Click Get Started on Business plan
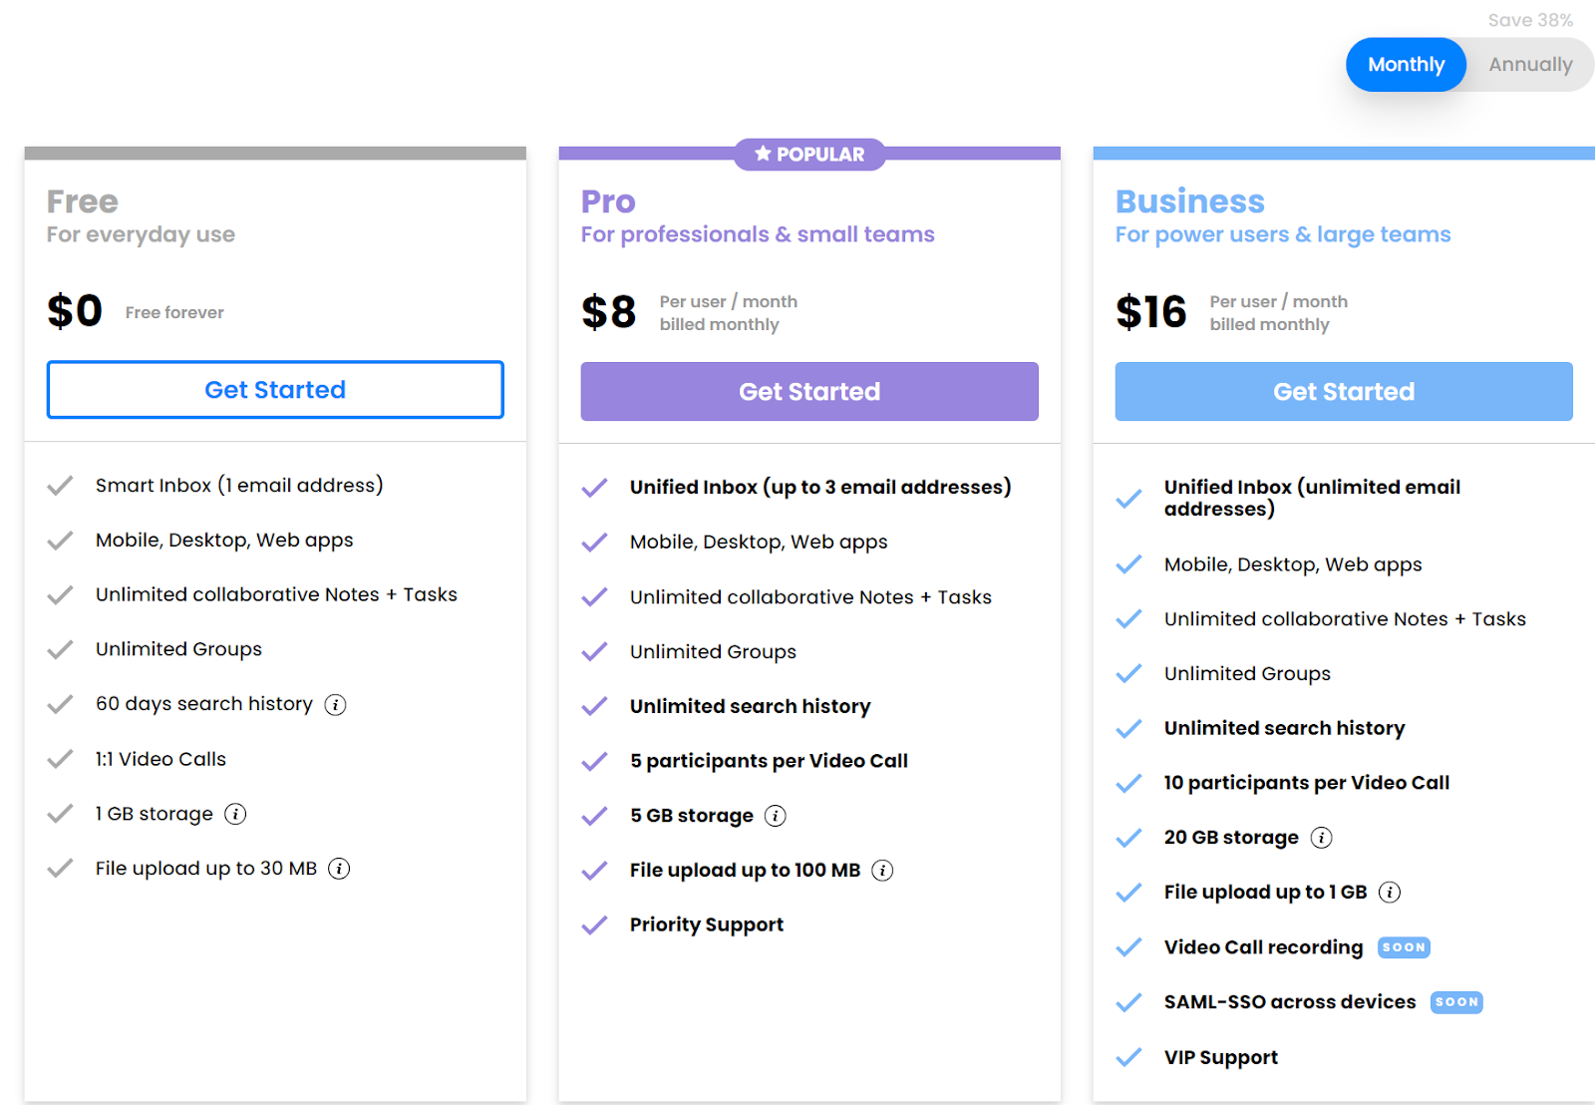 (1343, 392)
